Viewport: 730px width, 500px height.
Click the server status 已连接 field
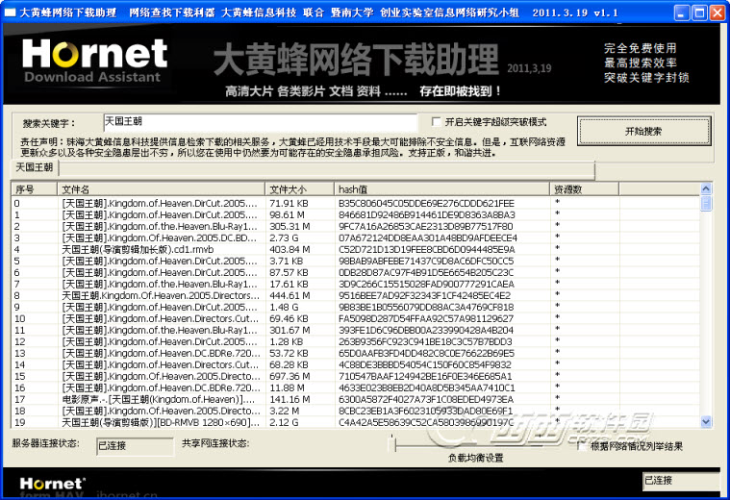(135, 446)
